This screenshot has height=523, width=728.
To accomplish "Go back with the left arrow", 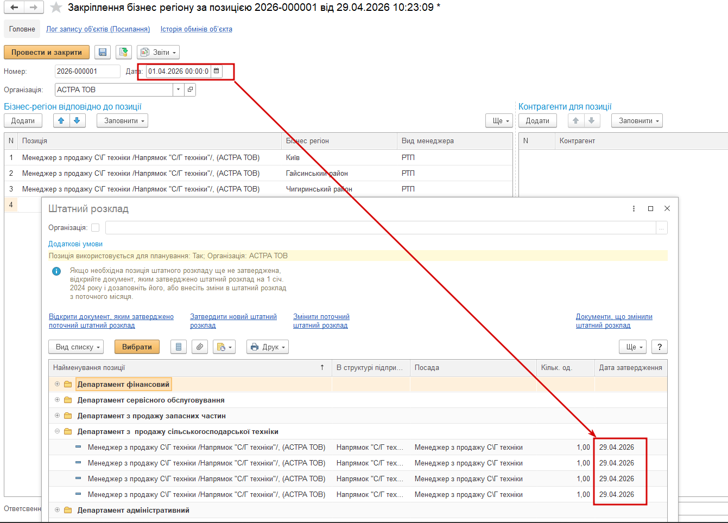I will coord(14,7).
